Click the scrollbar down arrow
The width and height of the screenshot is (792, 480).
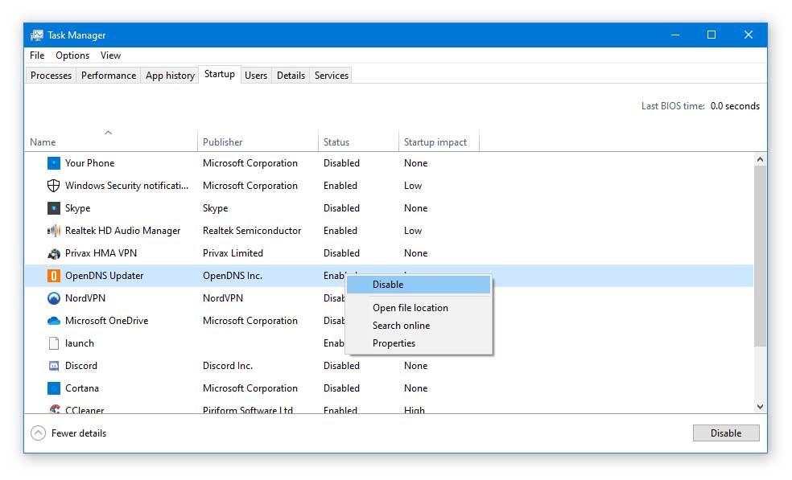click(760, 407)
